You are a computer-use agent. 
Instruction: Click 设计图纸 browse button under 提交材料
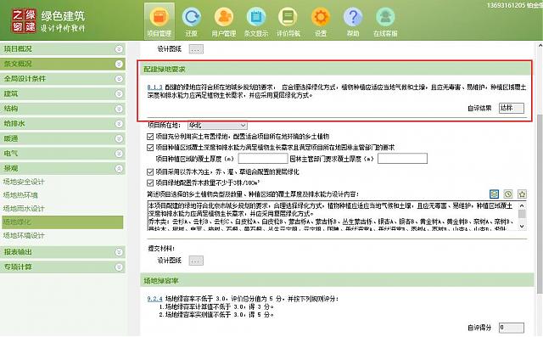click(196, 261)
